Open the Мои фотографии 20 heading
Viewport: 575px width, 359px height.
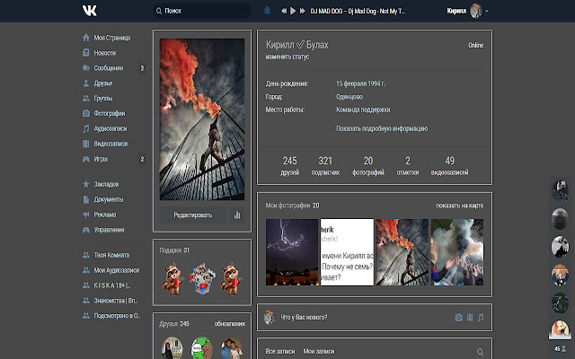click(292, 206)
